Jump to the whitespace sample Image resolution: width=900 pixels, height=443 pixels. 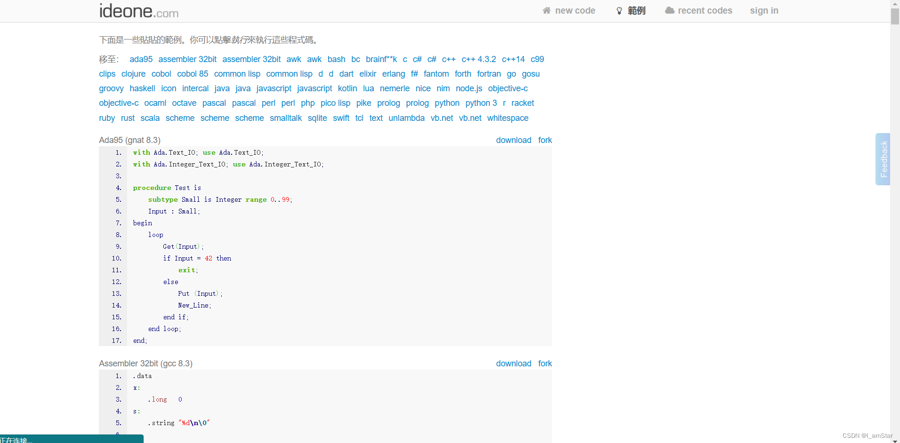click(507, 118)
